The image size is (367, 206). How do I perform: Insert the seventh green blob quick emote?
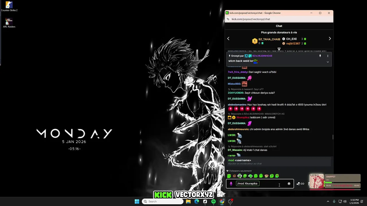(x=261, y=176)
